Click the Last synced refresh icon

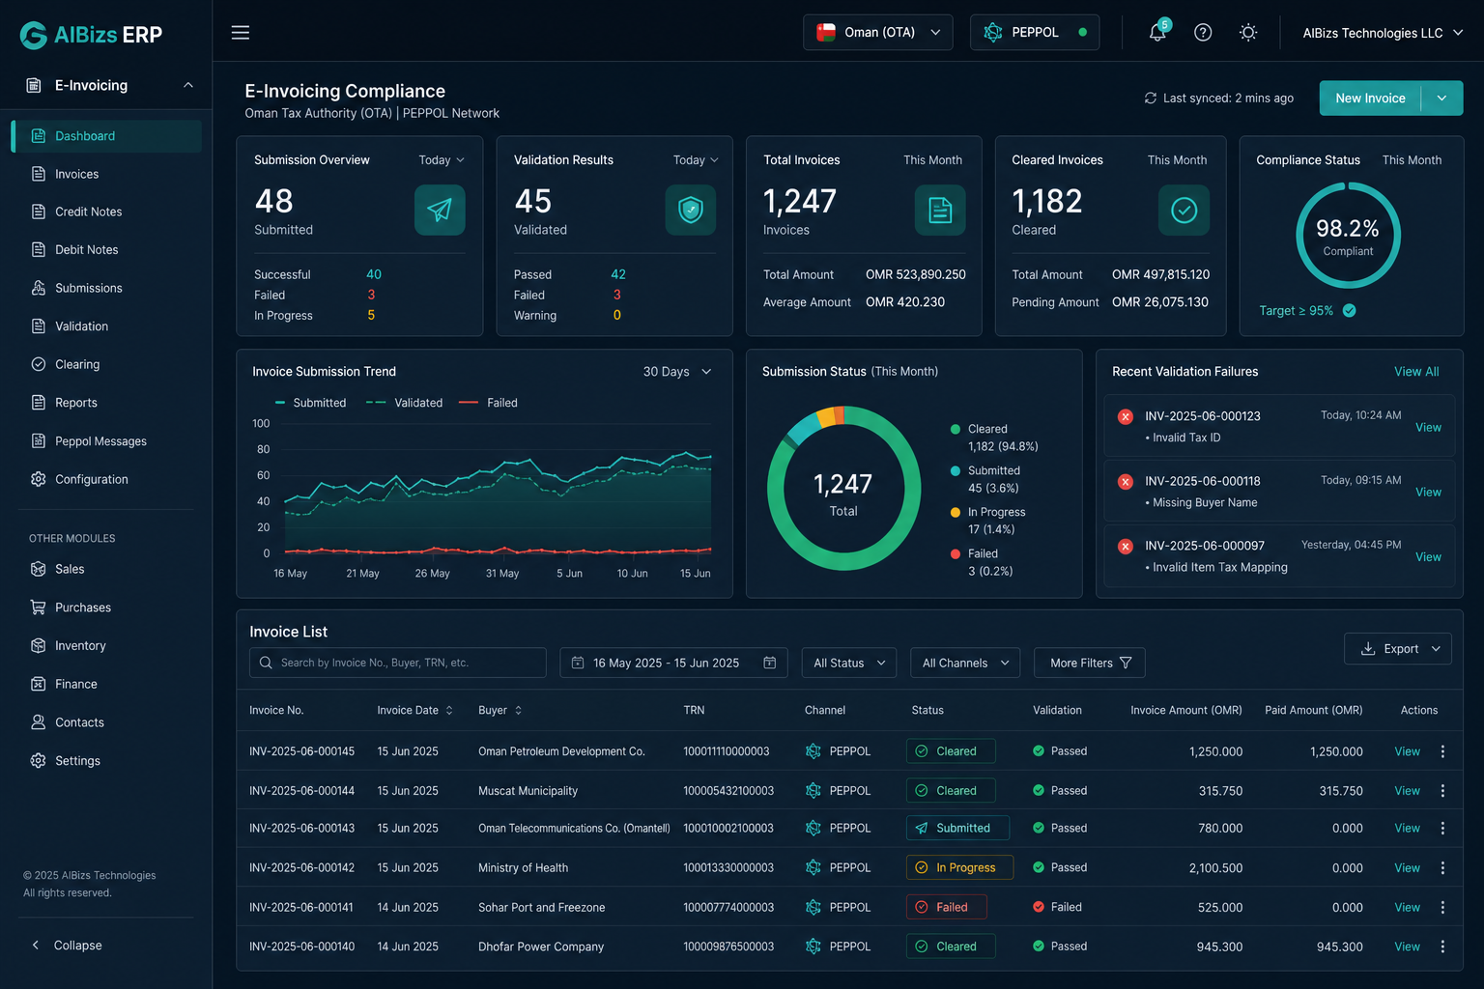tap(1151, 99)
